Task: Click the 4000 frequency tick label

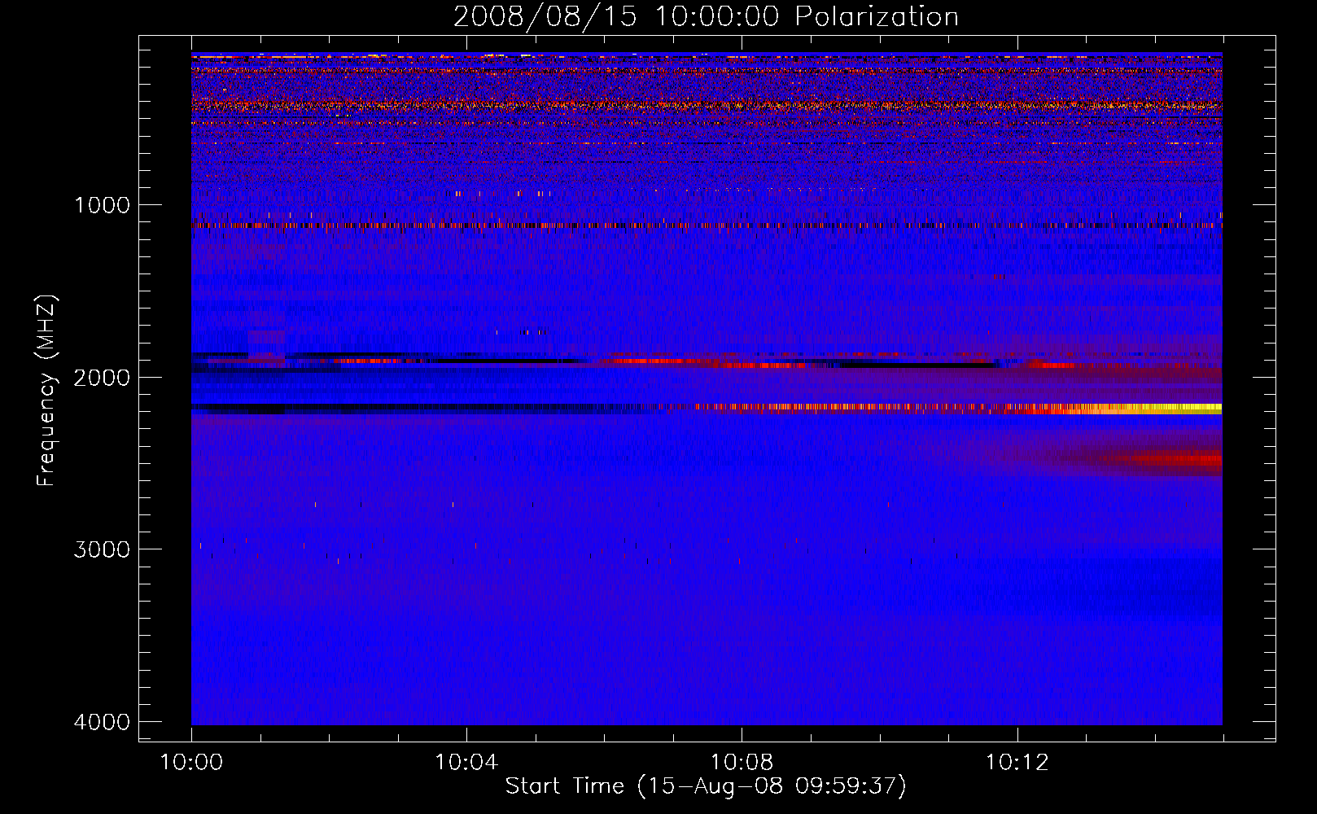Action: click(102, 722)
